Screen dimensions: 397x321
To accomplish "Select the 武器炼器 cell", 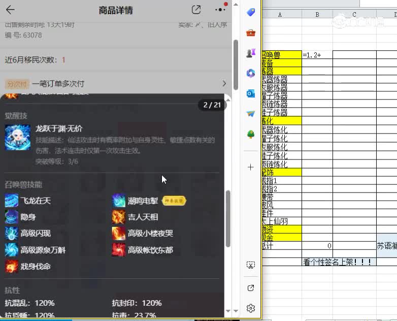I will [282, 79].
